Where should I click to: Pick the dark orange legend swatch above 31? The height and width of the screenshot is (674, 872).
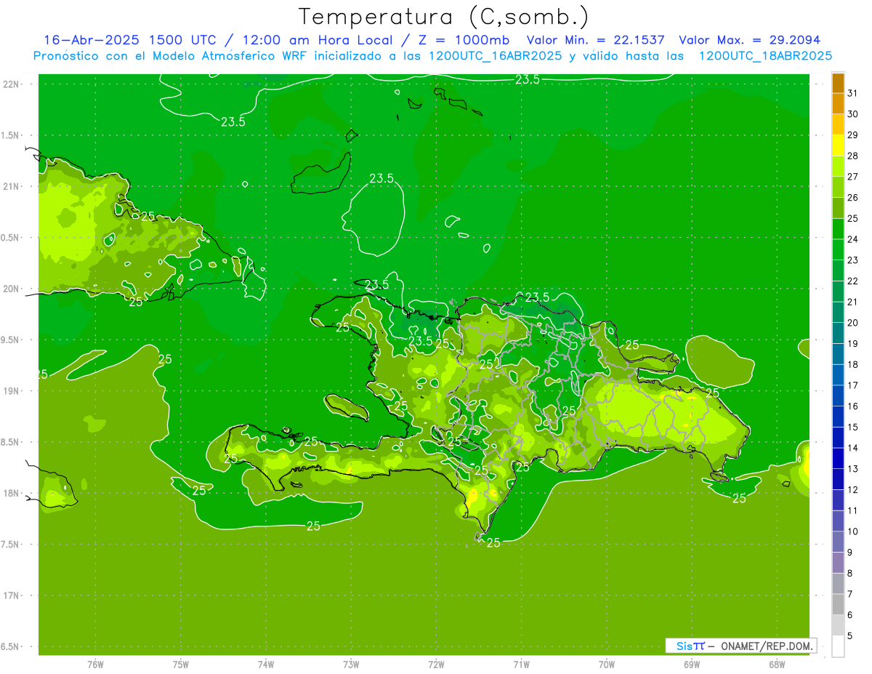coord(838,83)
